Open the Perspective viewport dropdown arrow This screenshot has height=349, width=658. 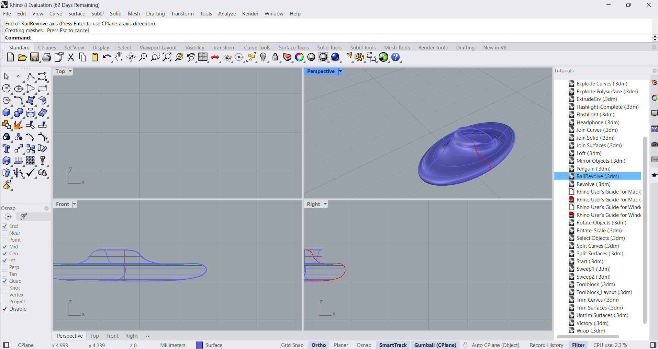[x=340, y=71]
